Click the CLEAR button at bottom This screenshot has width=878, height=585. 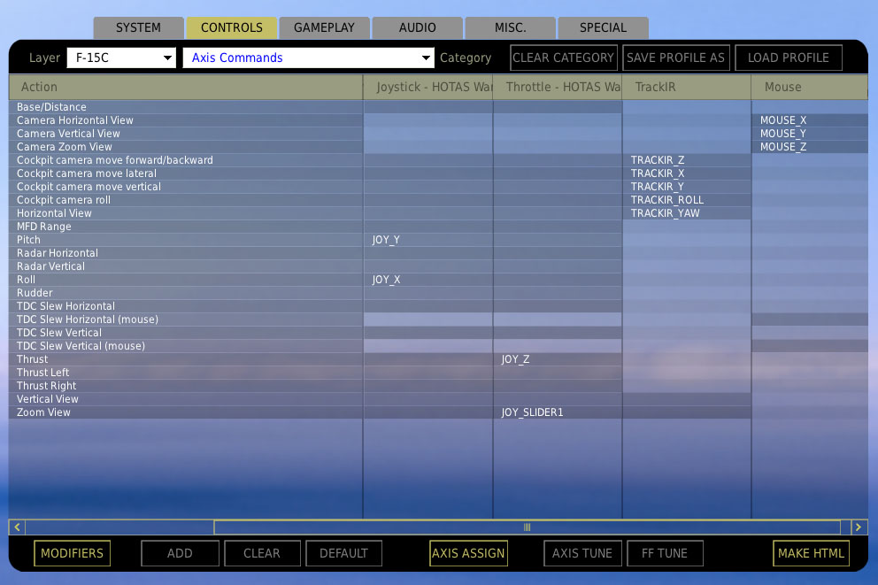point(262,553)
